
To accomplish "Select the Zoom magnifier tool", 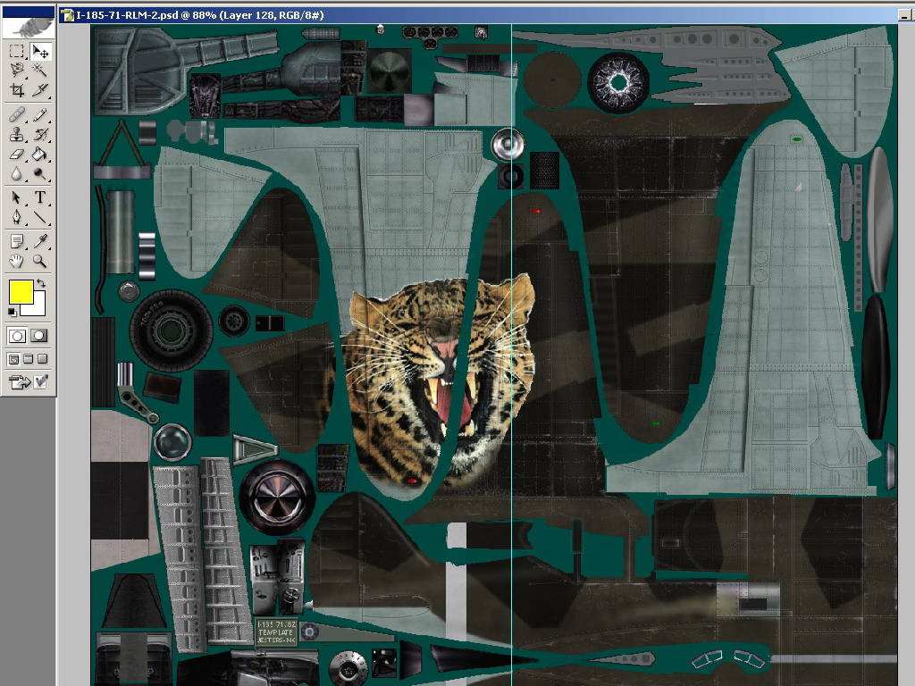I will pyautogui.click(x=39, y=261).
